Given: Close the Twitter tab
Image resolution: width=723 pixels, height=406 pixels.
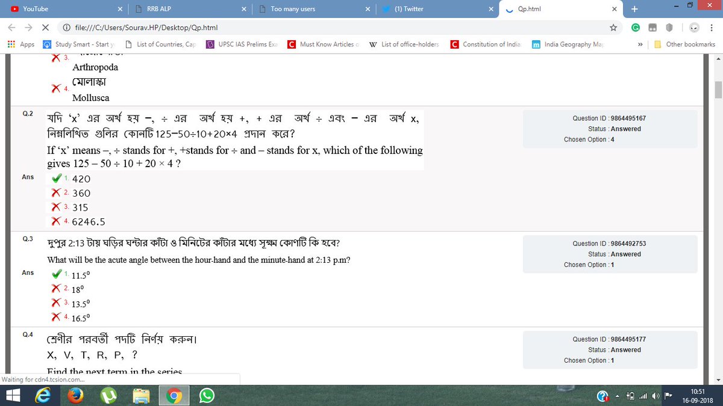Looking at the screenshot, I should click(x=491, y=9).
